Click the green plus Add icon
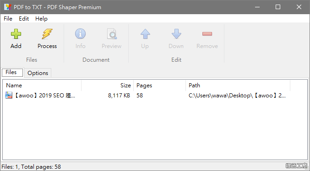Viewport: 310px width, 171px height. click(16, 34)
